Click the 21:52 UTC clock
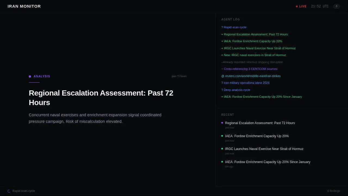348x196 pixels. pyautogui.click(x=320, y=6)
